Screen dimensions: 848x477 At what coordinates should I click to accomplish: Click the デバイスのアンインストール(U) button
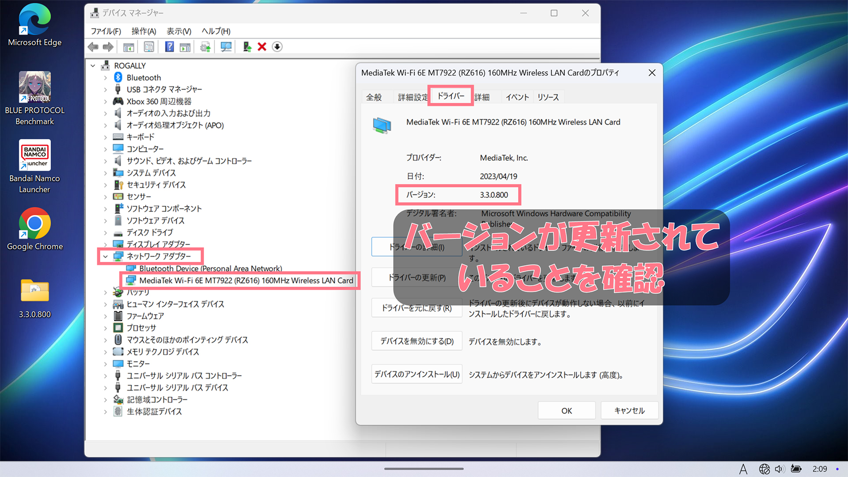[x=417, y=374]
